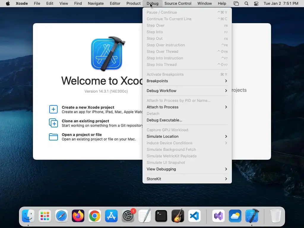Expand the StoreKit submenu

click(x=187, y=179)
